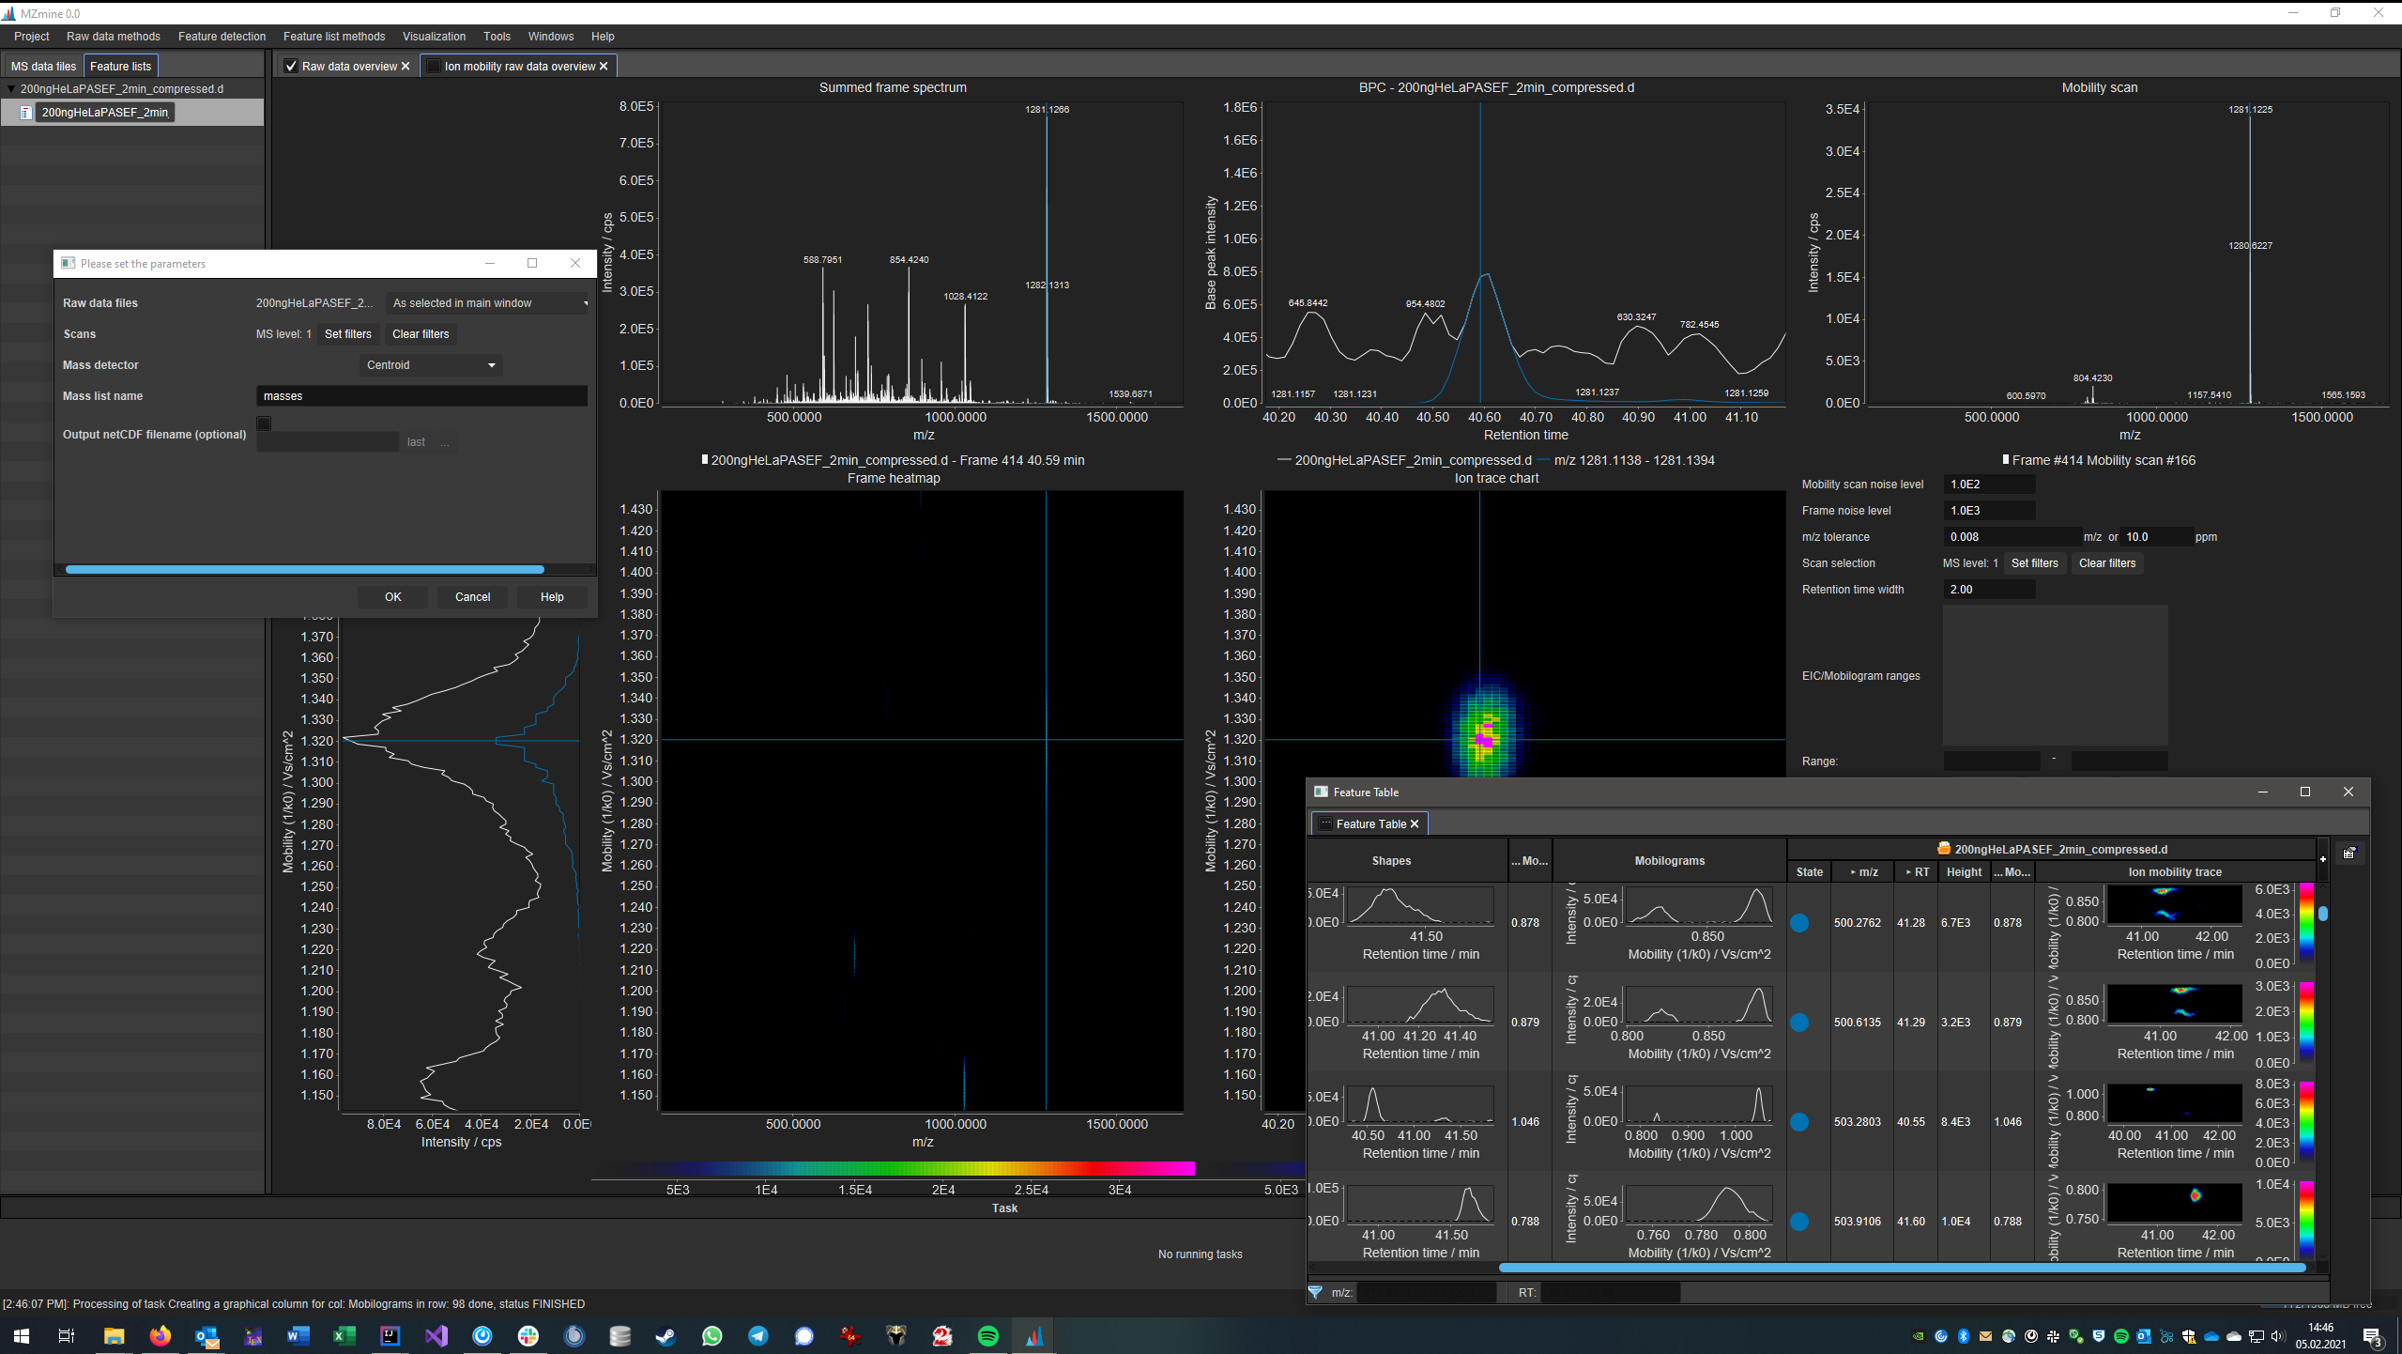This screenshot has width=2402, height=1354.
Task: Click the Mass list name input field
Action: pyautogui.click(x=421, y=396)
